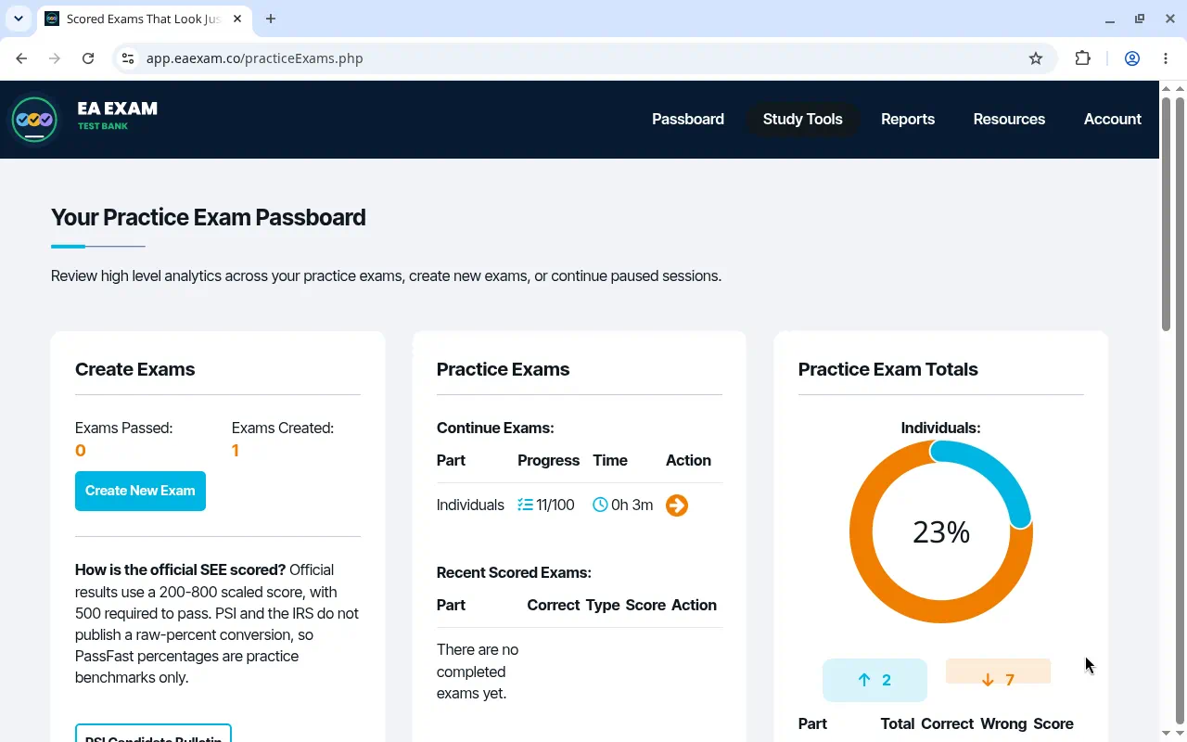Open the Passboard menu
Image resolution: width=1187 pixels, height=742 pixels.
pos(688,120)
